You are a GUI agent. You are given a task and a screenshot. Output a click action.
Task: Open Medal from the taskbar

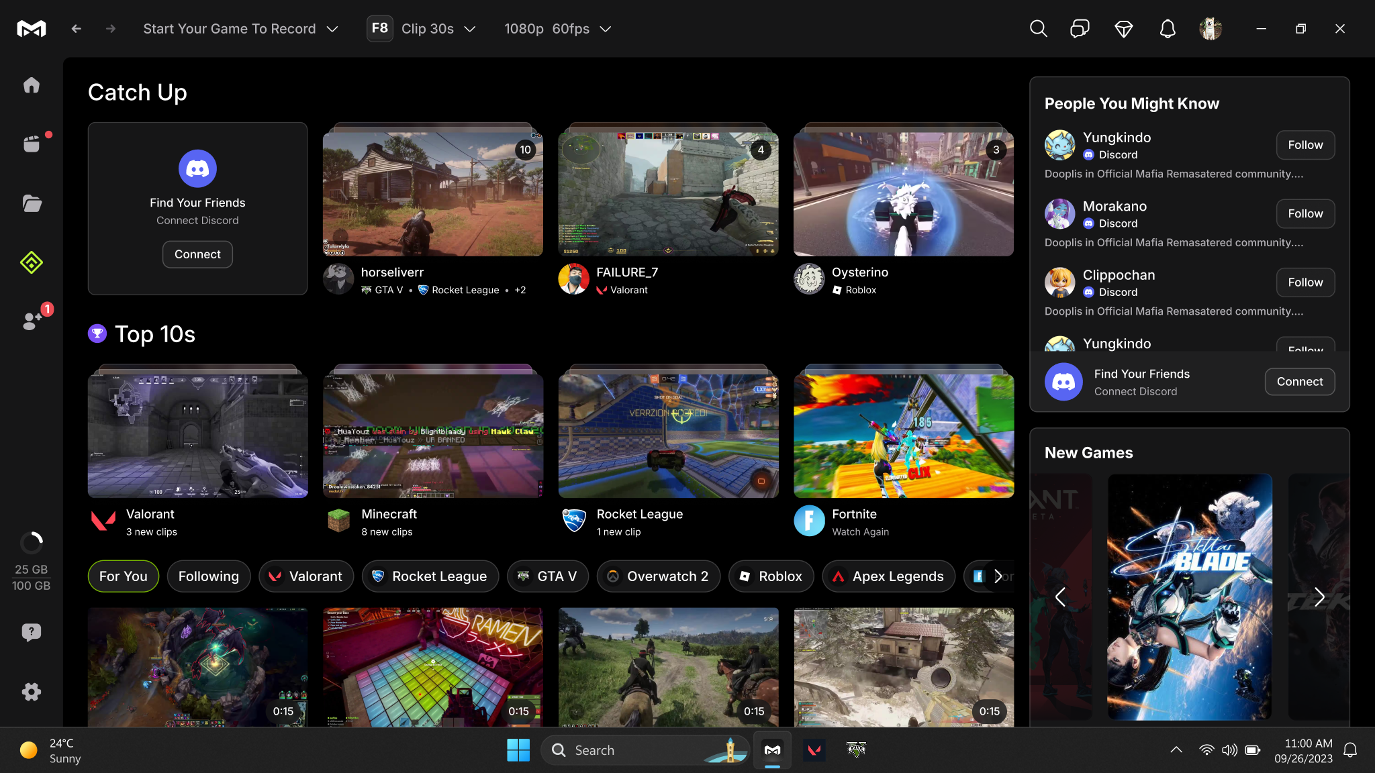point(772,750)
